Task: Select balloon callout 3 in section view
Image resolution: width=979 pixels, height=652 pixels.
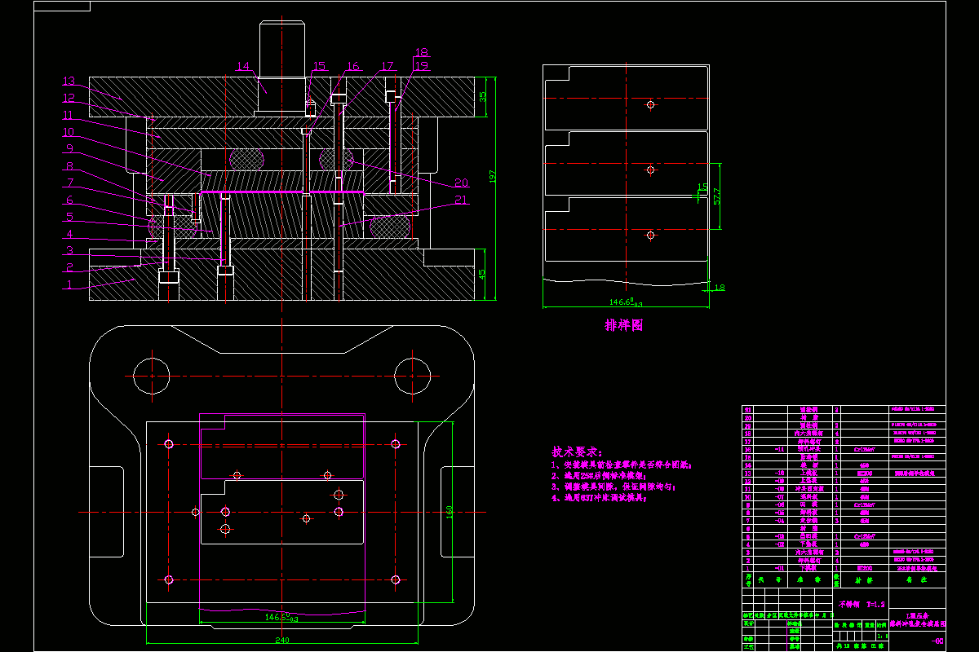Action: [70, 250]
